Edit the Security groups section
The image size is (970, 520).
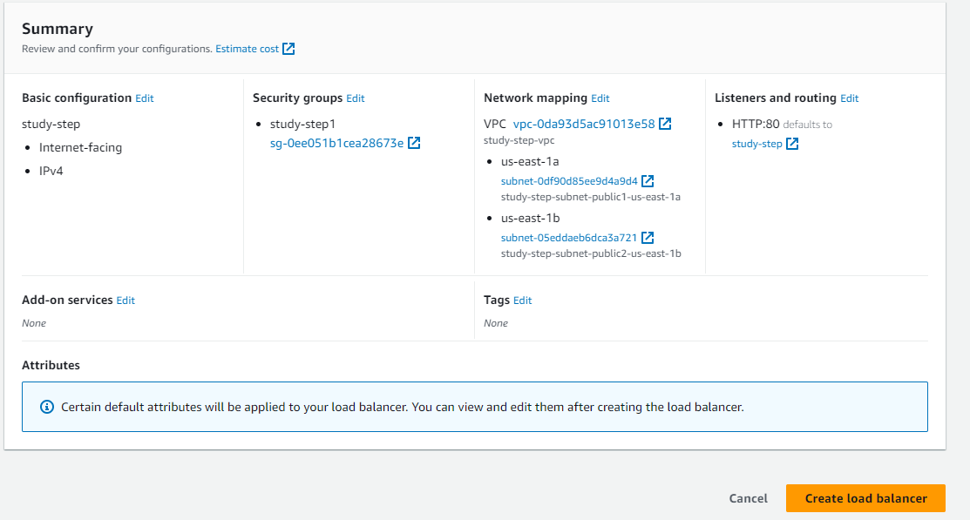tap(356, 98)
